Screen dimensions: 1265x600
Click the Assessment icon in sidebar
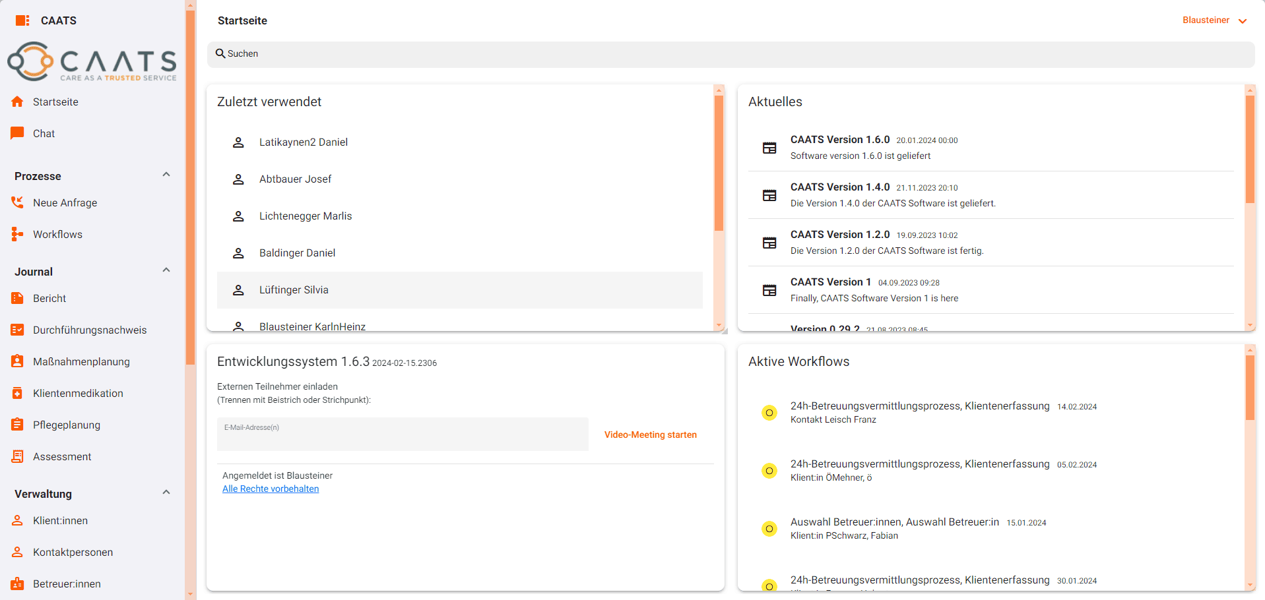(x=18, y=456)
